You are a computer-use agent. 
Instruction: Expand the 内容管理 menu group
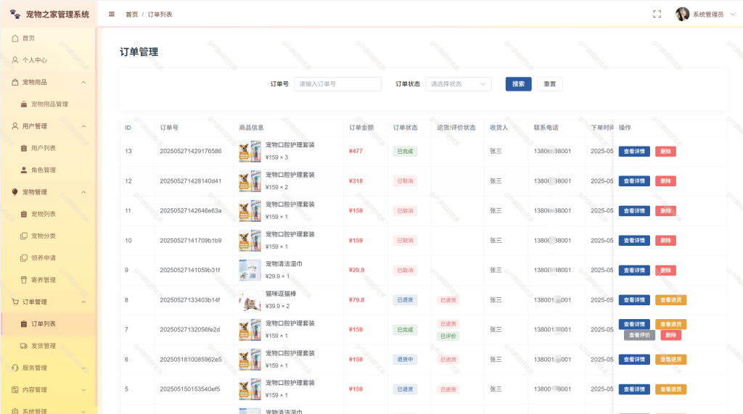(83, 390)
